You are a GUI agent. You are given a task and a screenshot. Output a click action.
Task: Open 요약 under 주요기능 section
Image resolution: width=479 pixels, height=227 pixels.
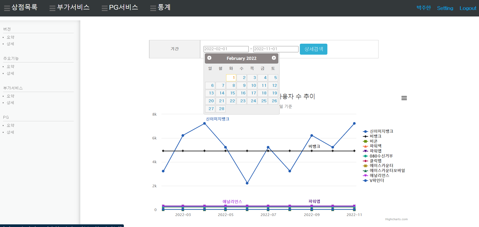pyautogui.click(x=10, y=67)
